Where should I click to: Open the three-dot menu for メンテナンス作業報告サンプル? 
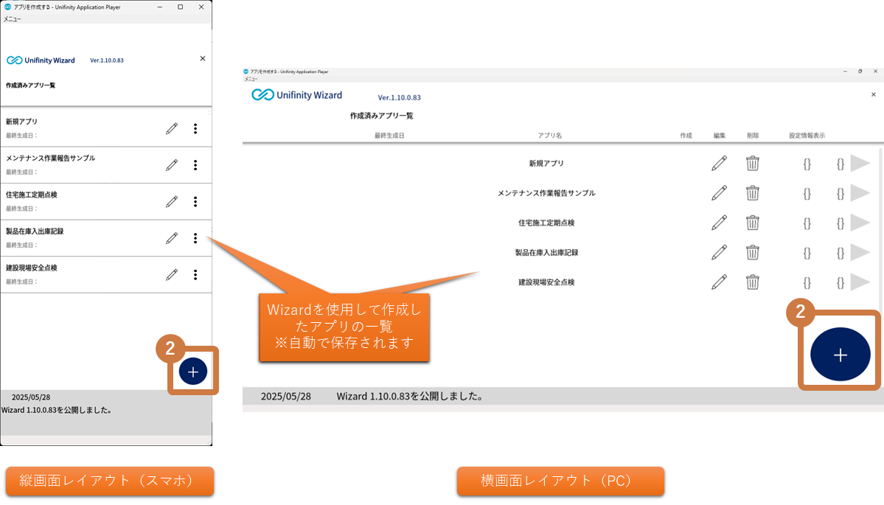[195, 165]
